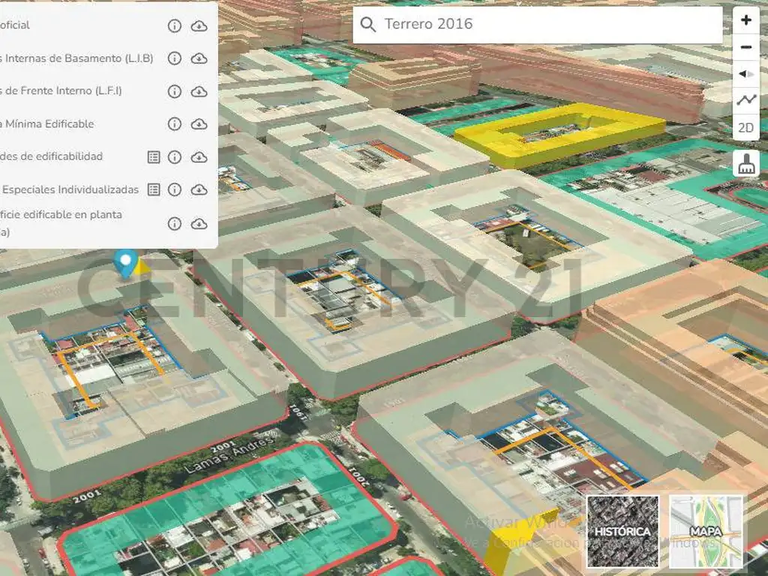The image size is (768, 576).
Task: Click the compass rotation arrows control
Action: point(745,73)
